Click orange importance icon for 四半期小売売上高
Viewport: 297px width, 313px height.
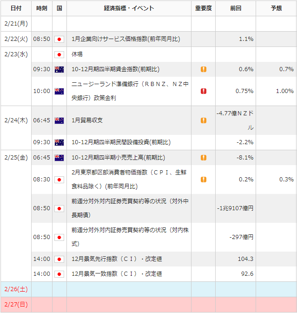click(204, 158)
